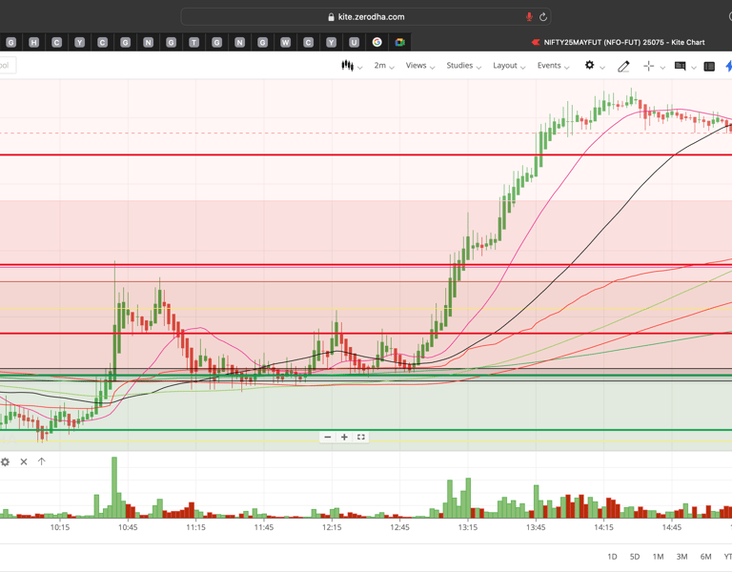Open the heads-up tooltip display menu
Viewport: 732px width, 572px height.
[685, 67]
